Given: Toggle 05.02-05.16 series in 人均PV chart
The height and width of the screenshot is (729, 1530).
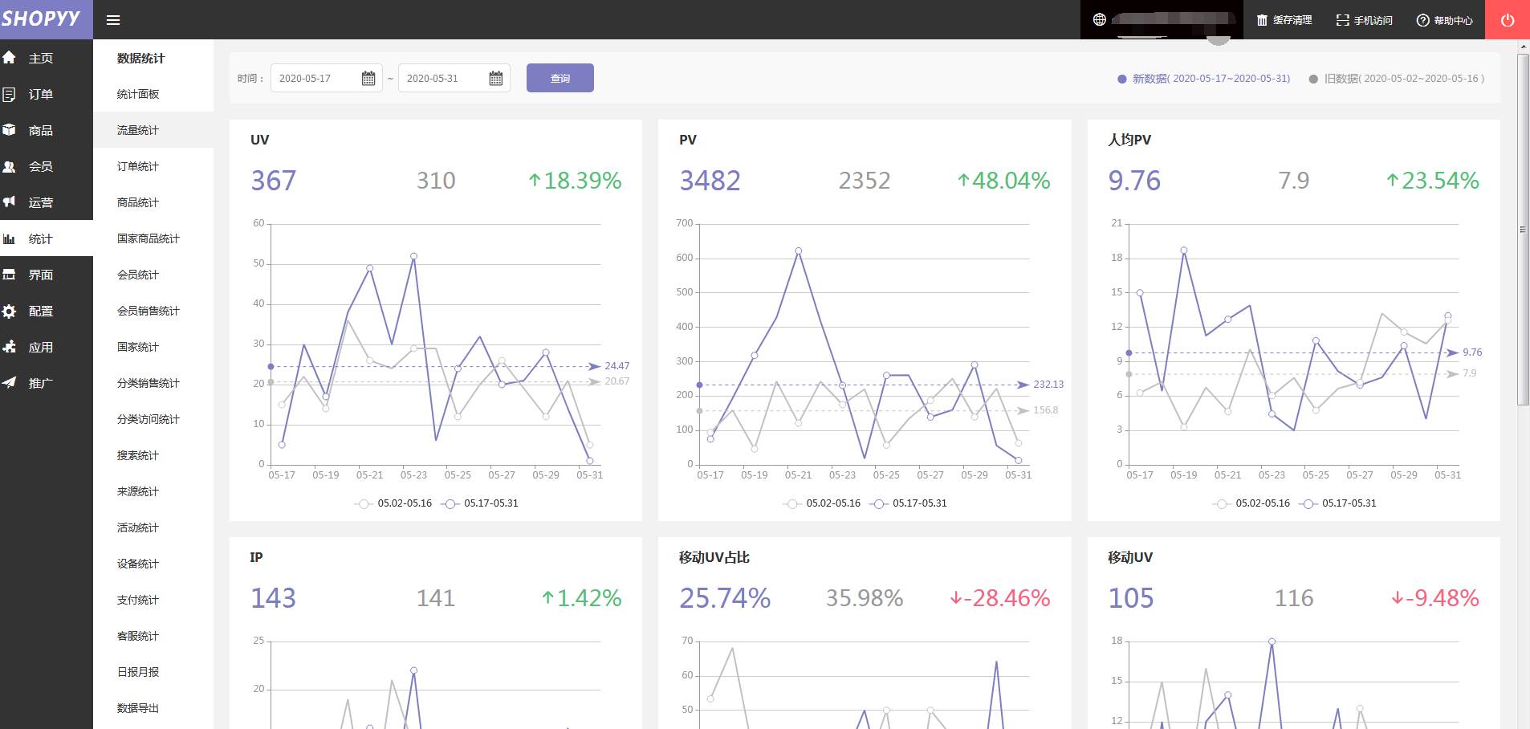Looking at the screenshot, I should click(1251, 503).
